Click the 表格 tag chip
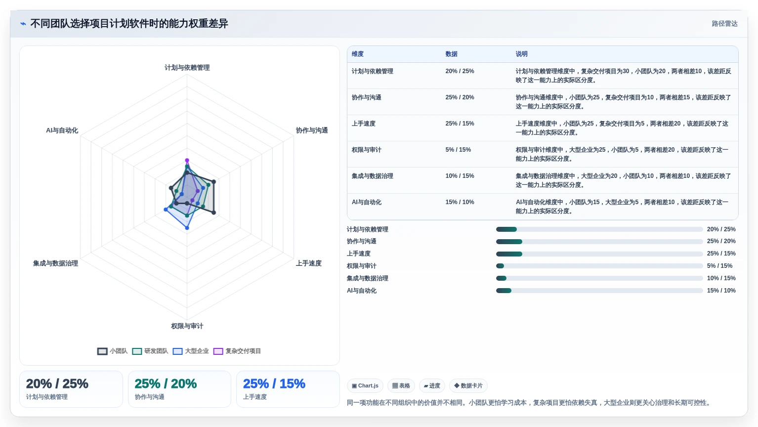 (x=401, y=385)
